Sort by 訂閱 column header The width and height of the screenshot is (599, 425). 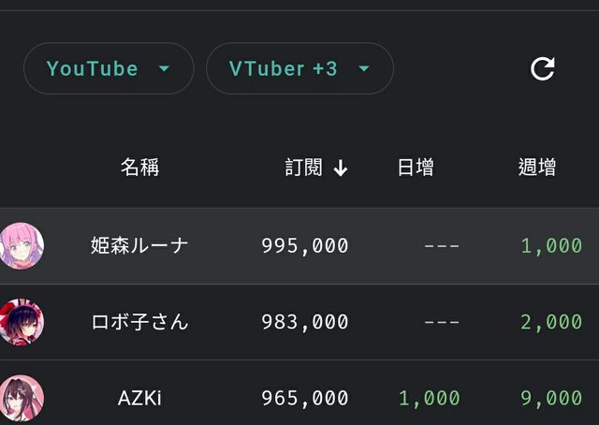pyautogui.click(x=304, y=168)
